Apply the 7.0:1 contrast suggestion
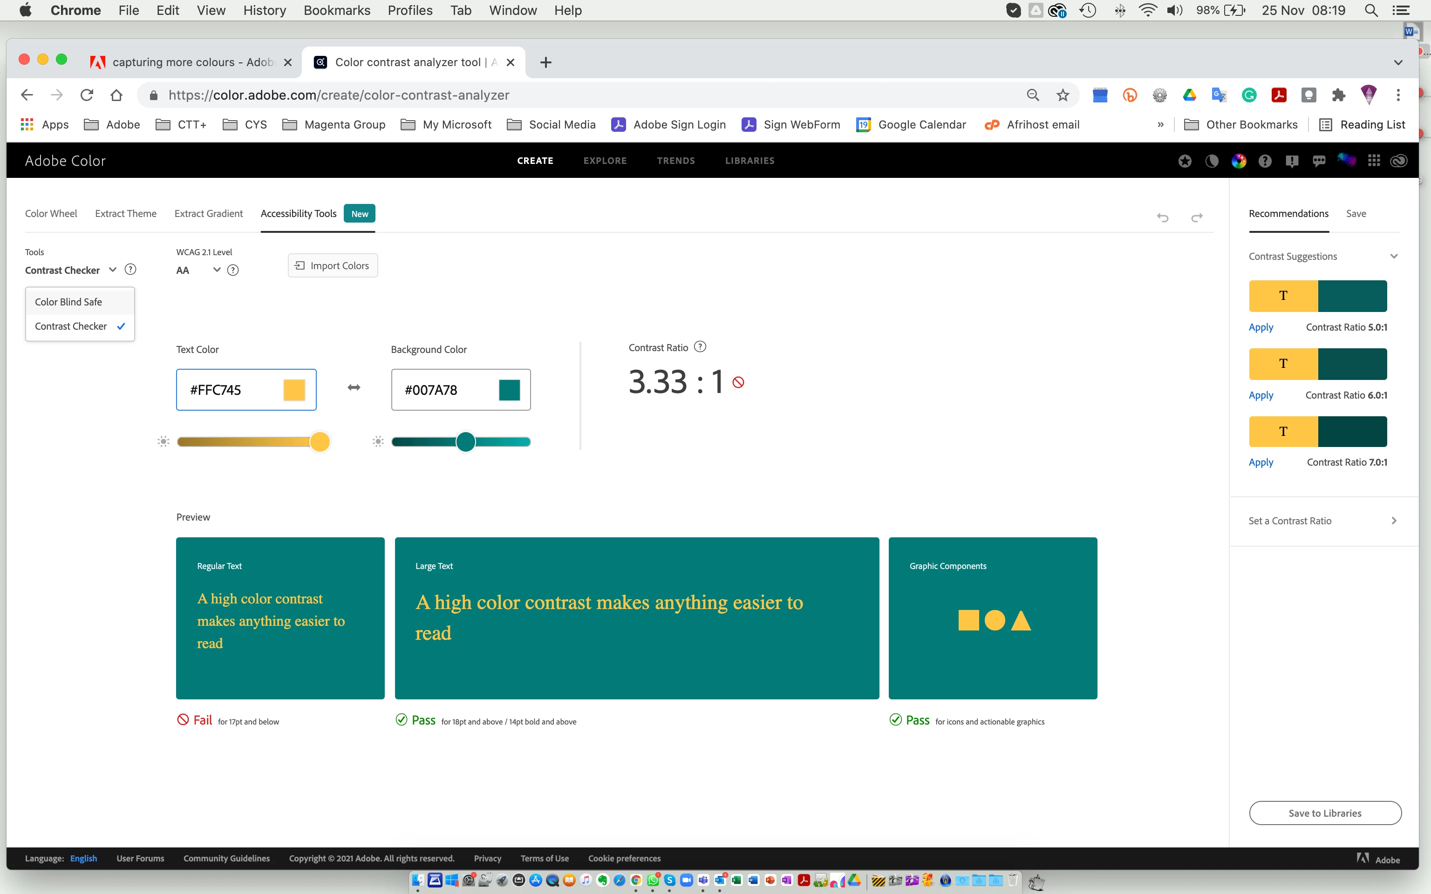This screenshot has width=1431, height=894. click(x=1261, y=462)
